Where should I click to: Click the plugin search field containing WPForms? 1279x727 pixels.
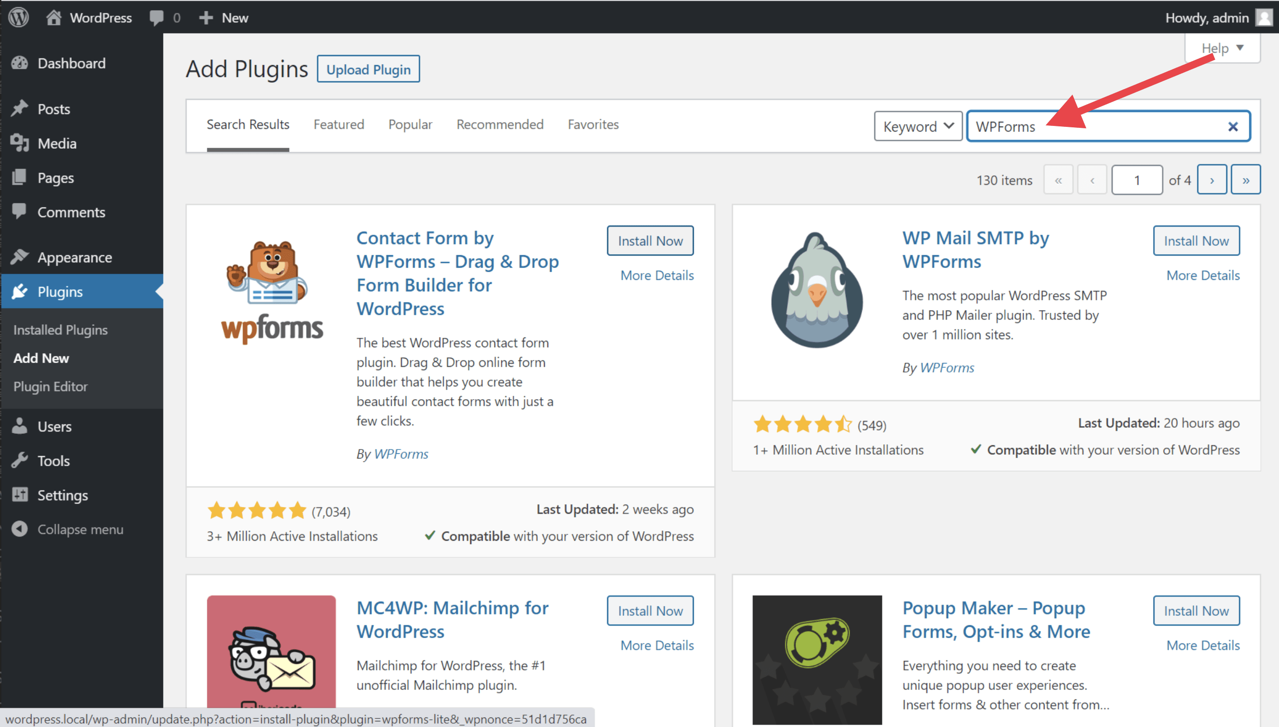1108,126
